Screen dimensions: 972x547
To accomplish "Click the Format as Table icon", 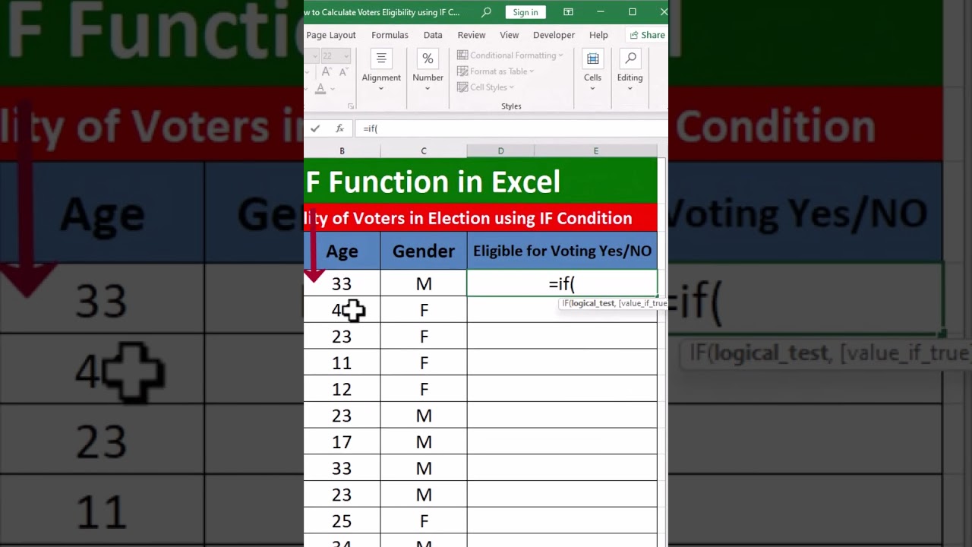I will click(x=462, y=71).
